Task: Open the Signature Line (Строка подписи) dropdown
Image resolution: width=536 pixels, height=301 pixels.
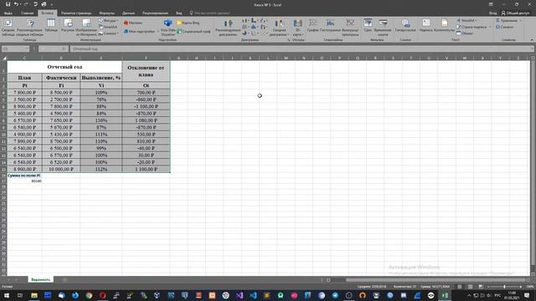Action: pos(474,27)
